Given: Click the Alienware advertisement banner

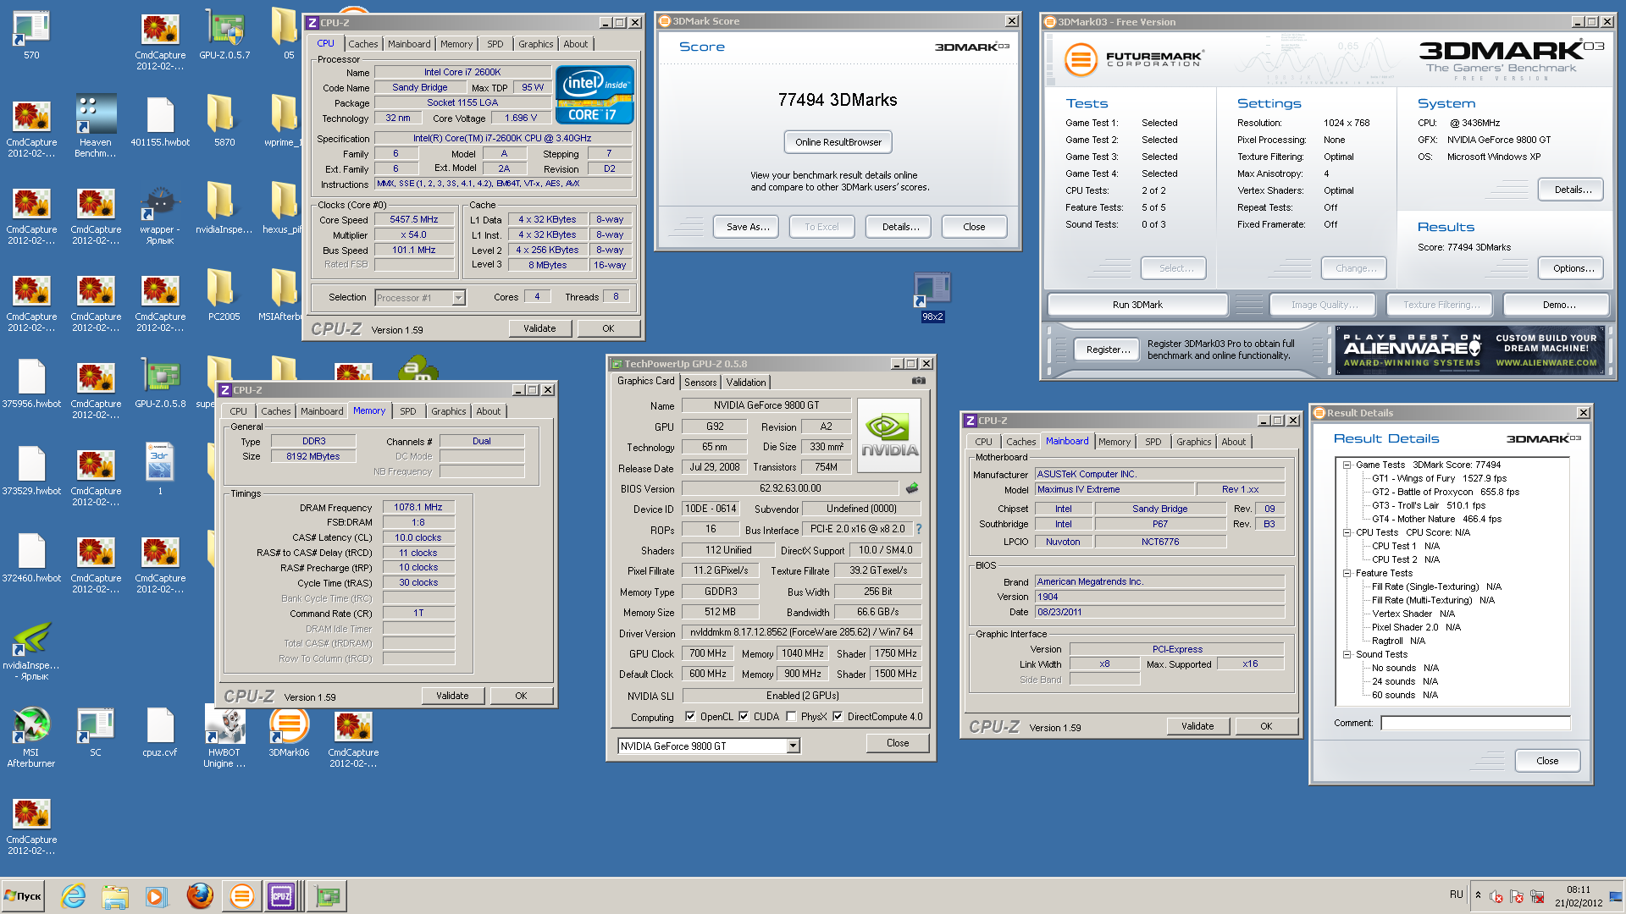Looking at the screenshot, I should point(1470,350).
